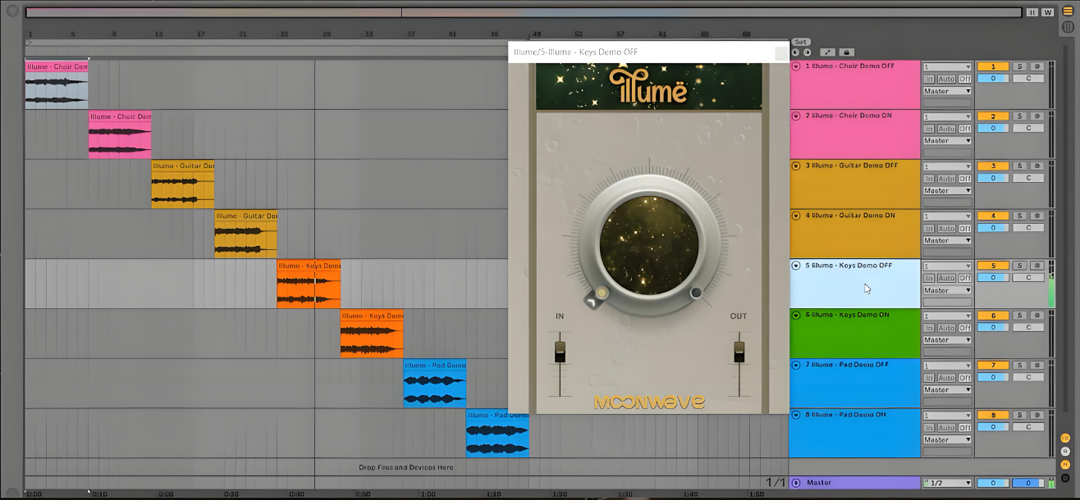Solo track 1 Choir Demo OFF
This screenshot has width=1080, height=500.
tap(1019, 67)
